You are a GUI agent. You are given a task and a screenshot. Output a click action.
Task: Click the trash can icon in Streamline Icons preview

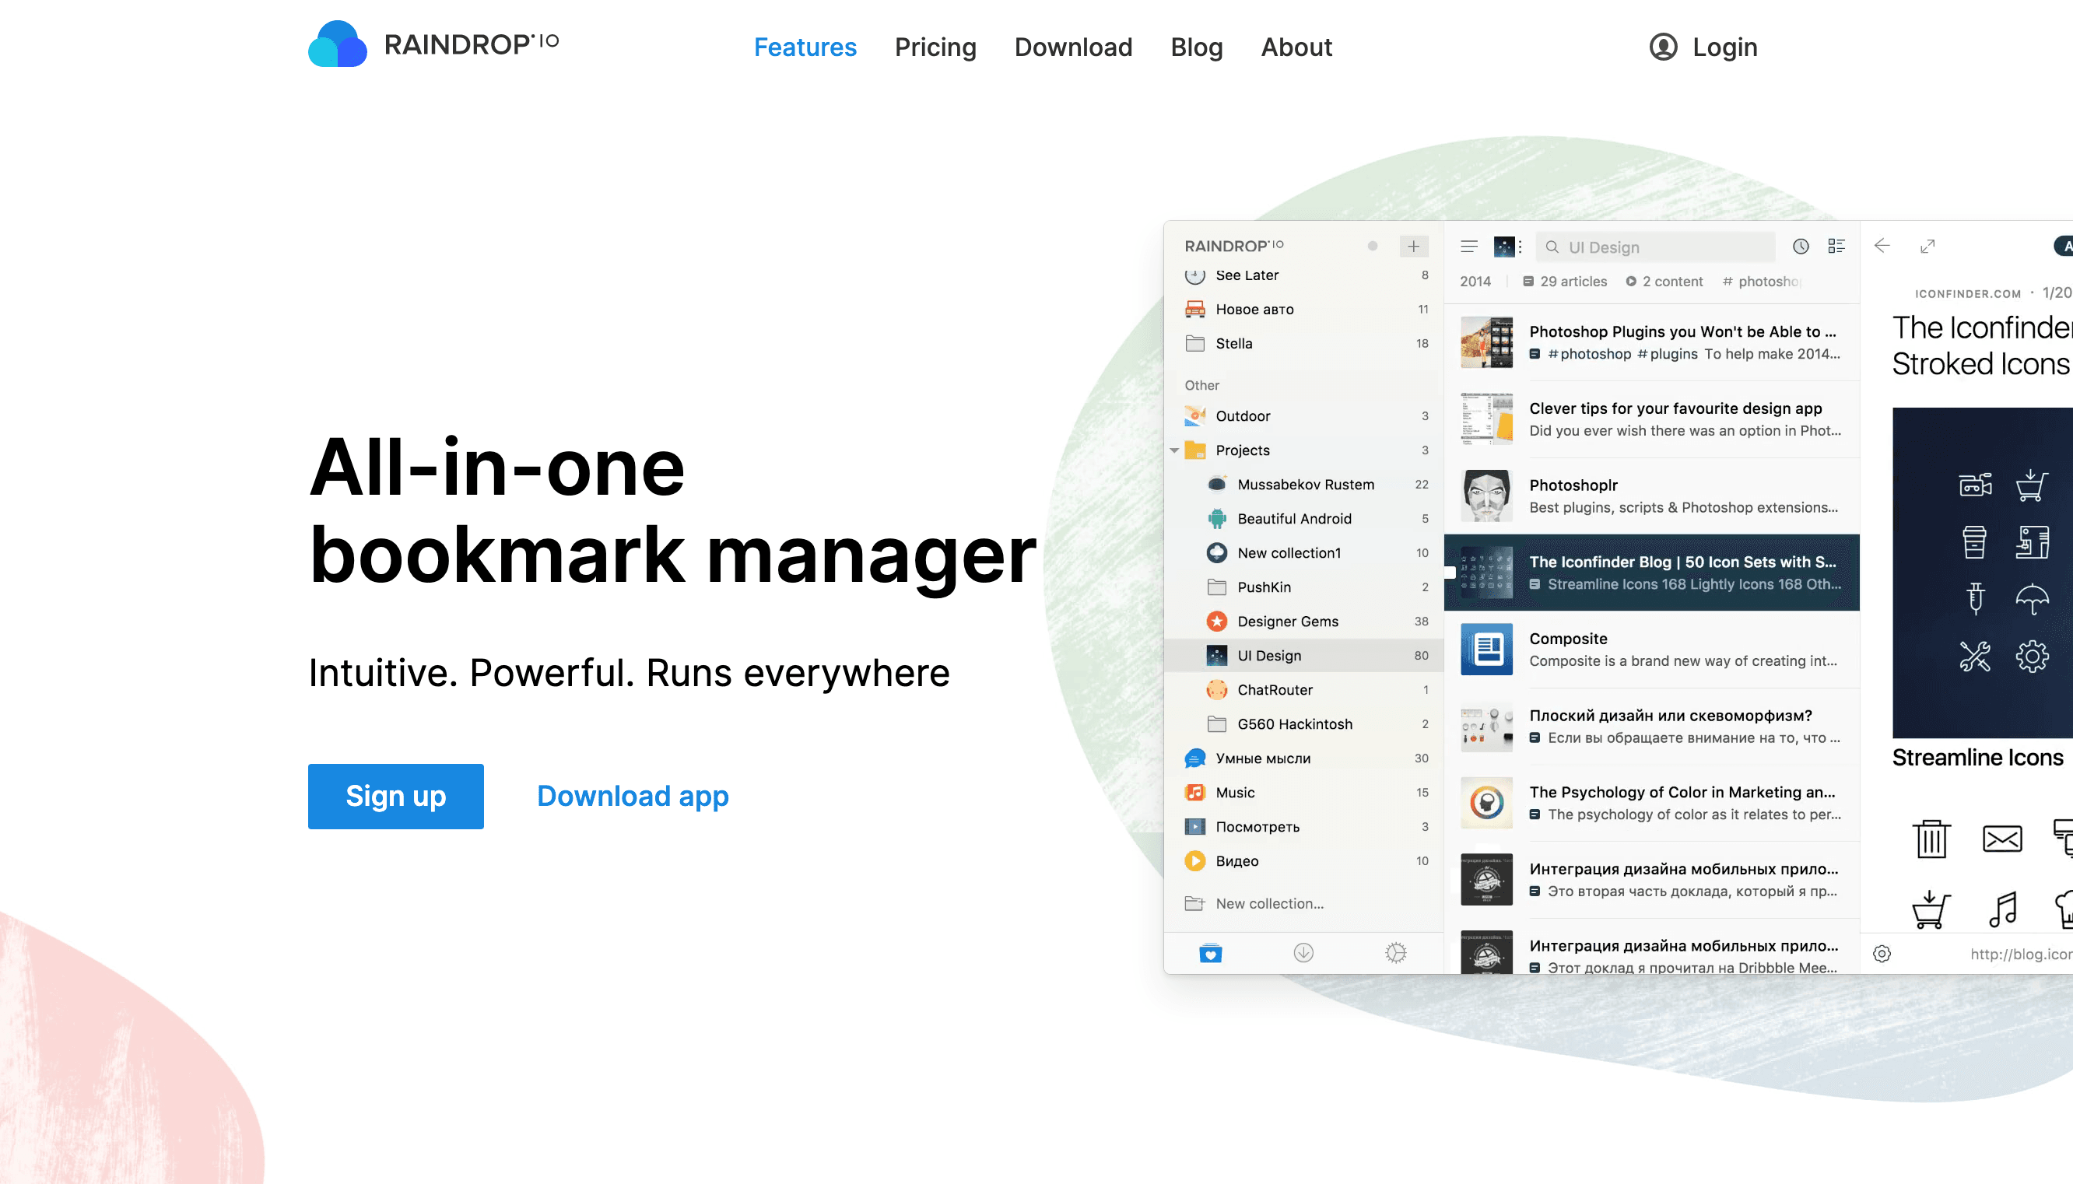1931,839
